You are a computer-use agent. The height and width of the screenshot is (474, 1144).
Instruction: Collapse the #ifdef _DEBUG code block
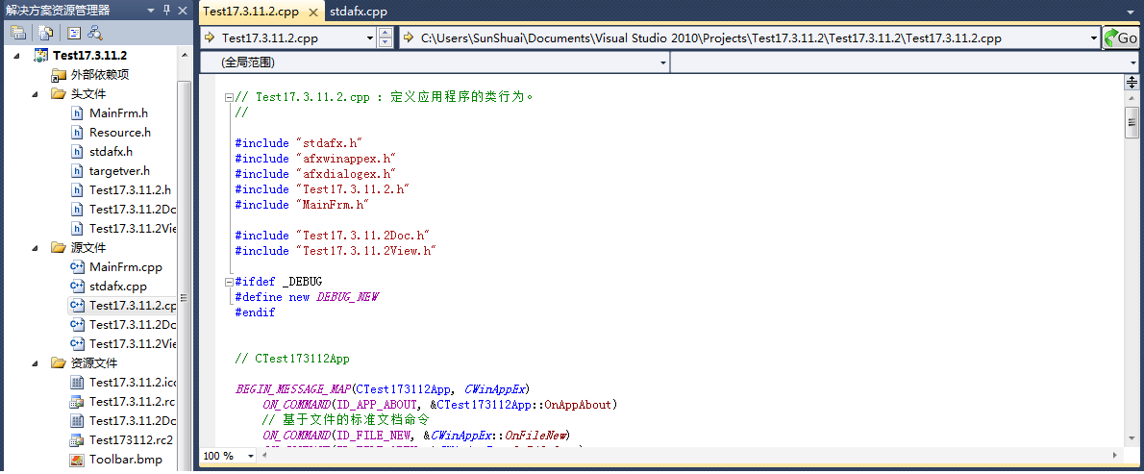pyautogui.click(x=229, y=282)
